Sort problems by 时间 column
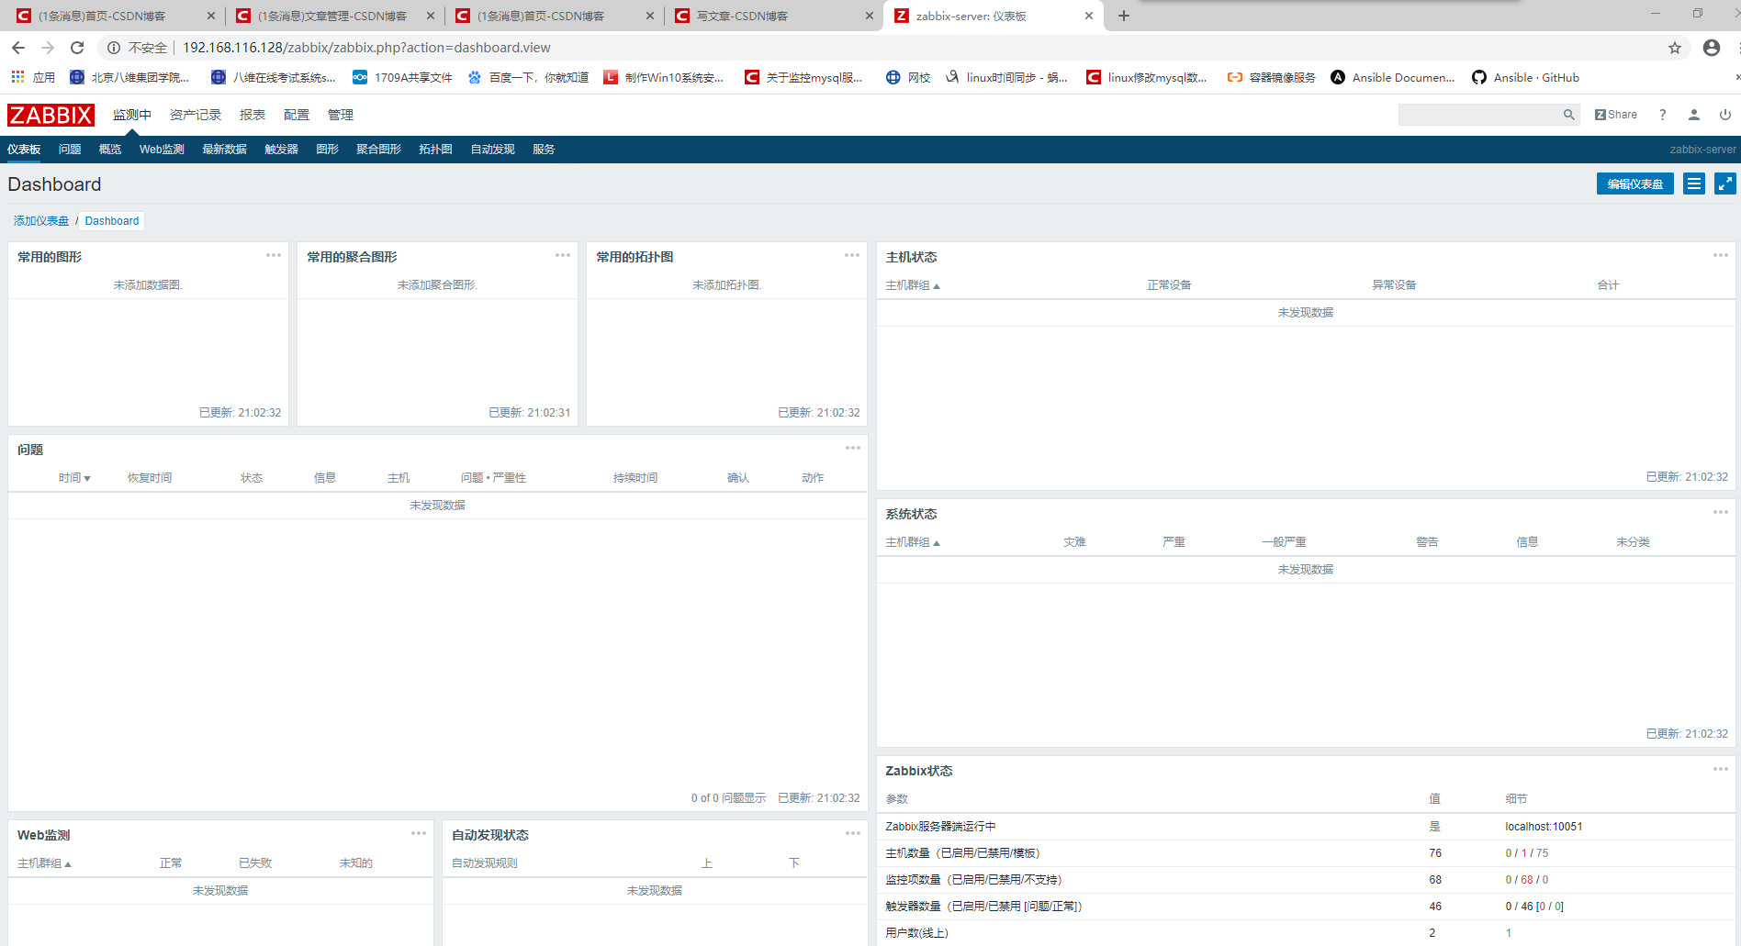 (74, 478)
